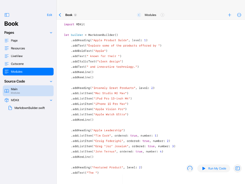245x184 pixels.
Task: Select the Page item in sidebar
Action: tap(14, 40)
